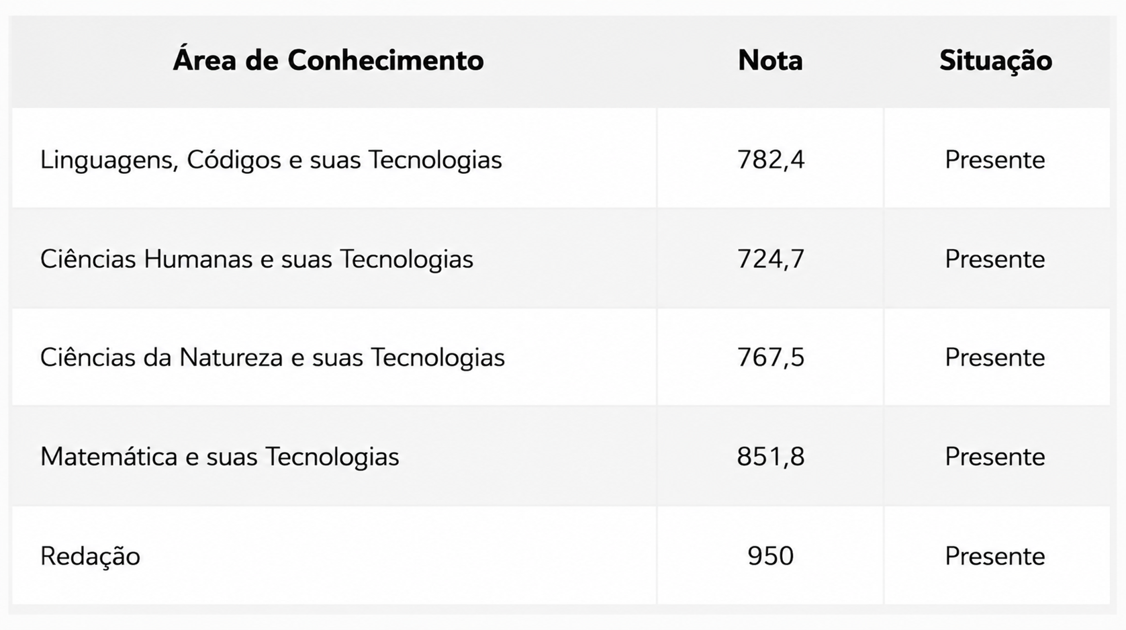1126x630 pixels.
Task: Click Presente status for Linguagens row
Action: [995, 160]
